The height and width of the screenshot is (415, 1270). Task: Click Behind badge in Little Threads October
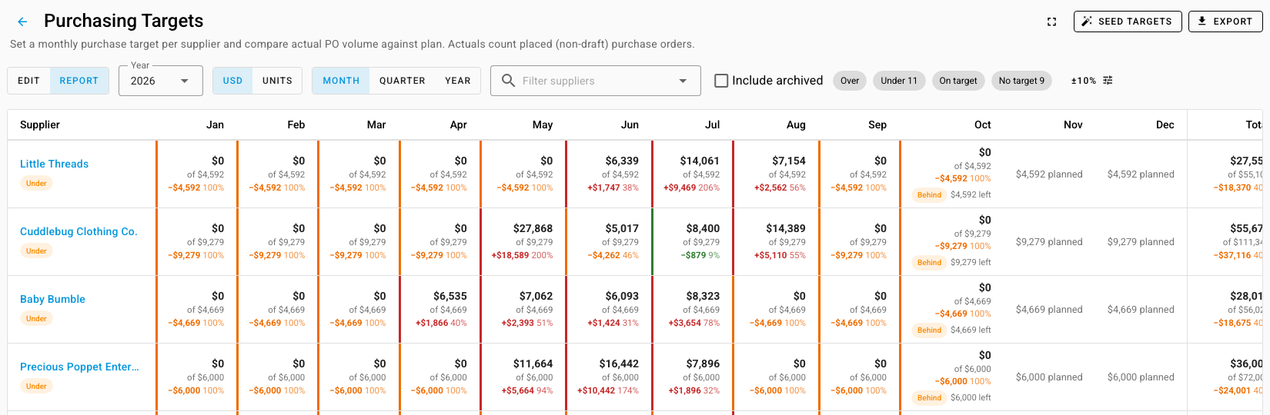click(x=929, y=194)
